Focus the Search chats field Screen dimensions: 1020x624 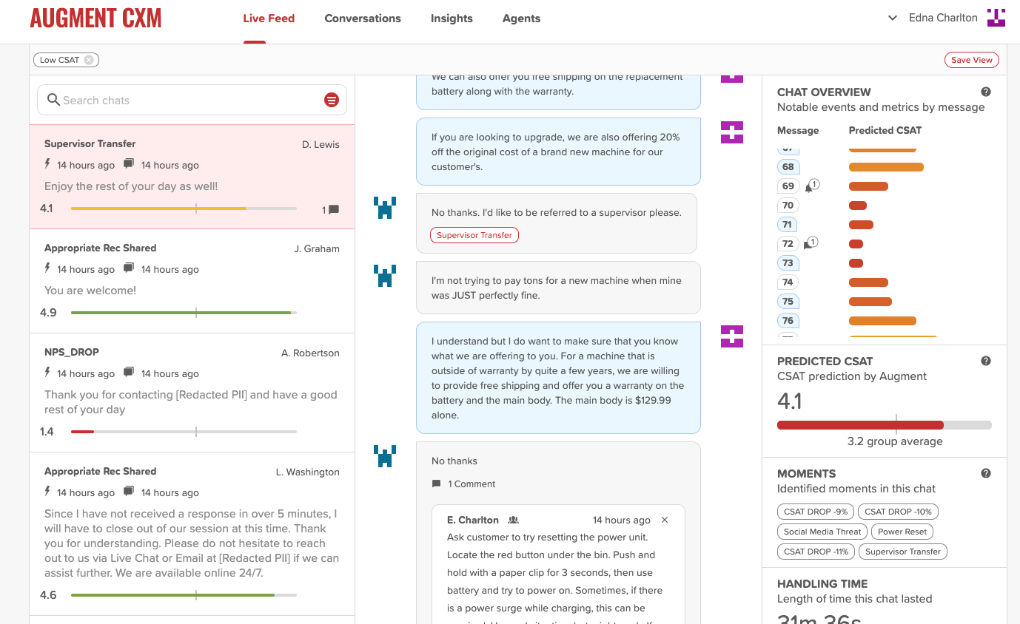point(192,100)
